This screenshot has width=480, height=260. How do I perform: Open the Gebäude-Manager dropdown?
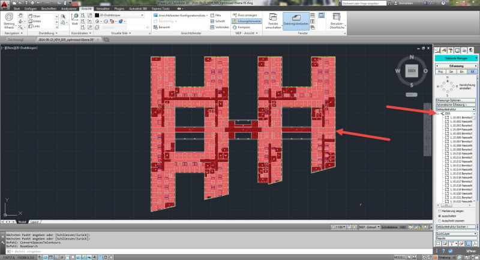[x=456, y=58]
